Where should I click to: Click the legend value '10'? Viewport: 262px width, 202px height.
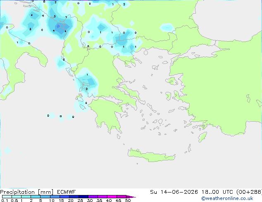tap(52, 200)
